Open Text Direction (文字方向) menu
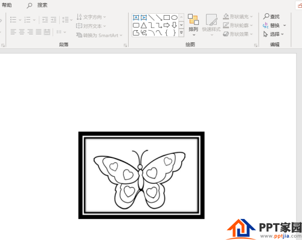302x240 pixels. coord(91,17)
